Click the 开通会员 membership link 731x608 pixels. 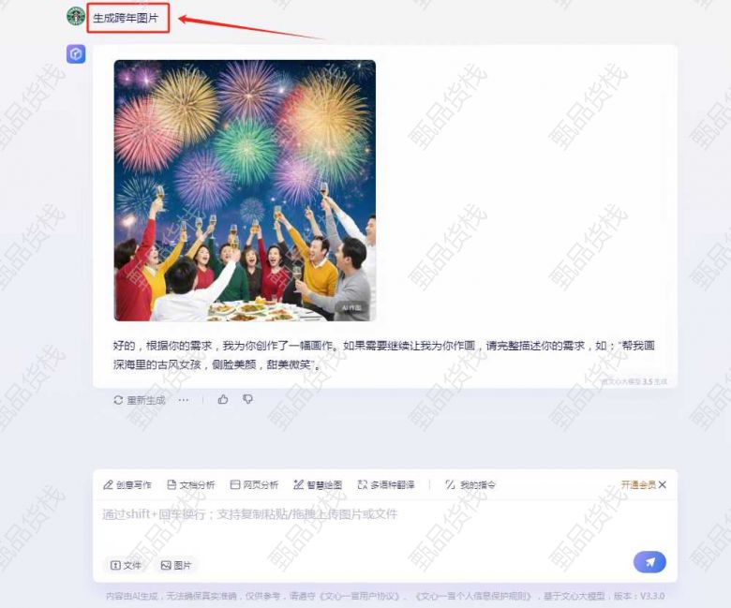[638, 485]
